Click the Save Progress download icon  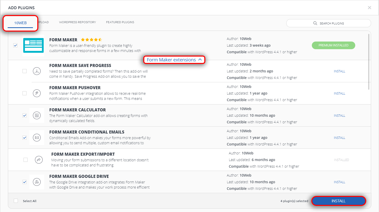point(37,71)
